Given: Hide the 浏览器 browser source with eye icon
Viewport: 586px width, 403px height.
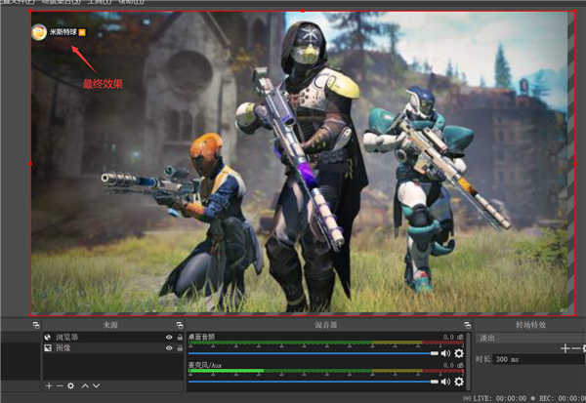Looking at the screenshot, I should pos(169,337).
